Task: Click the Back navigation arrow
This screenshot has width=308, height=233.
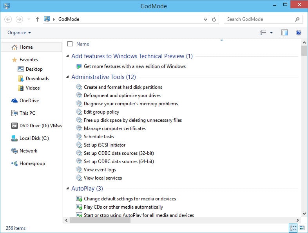Action: click(8, 19)
